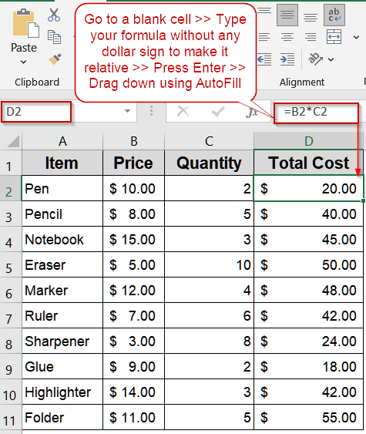Viewport: 366px width, 434px height.
Task: Open the Orientation dropdown arrow
Action: click(331, 59)
